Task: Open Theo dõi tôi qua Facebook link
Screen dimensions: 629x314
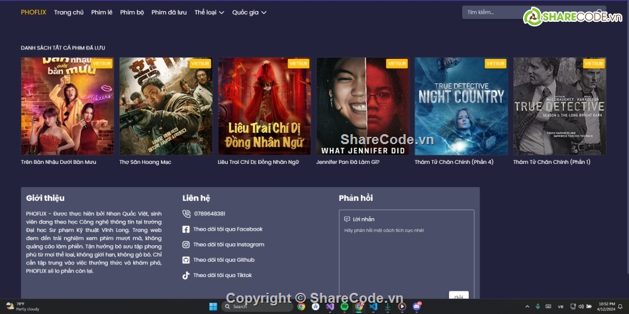Action: (x=228, y=229)
